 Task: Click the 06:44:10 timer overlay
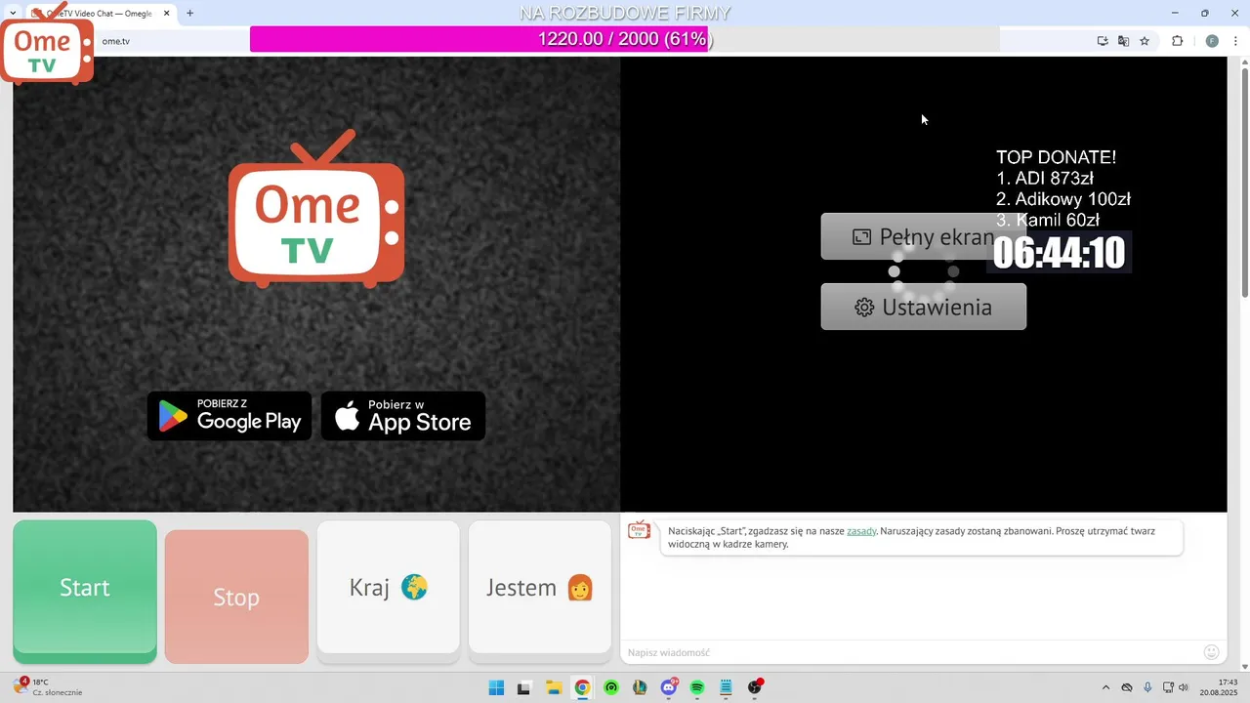[1059, 253]
